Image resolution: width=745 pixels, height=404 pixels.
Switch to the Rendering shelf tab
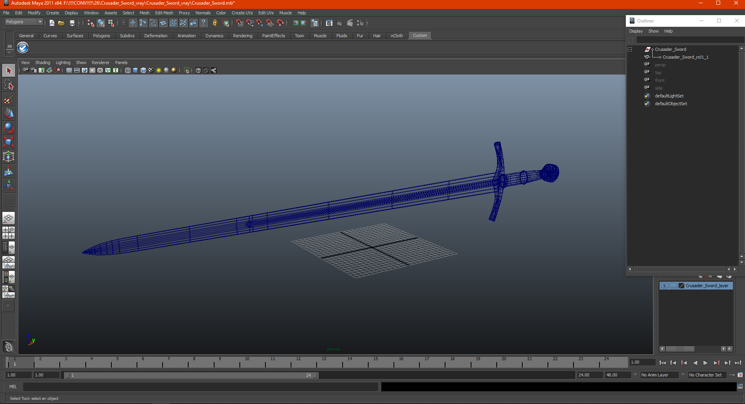coord(243,36)
